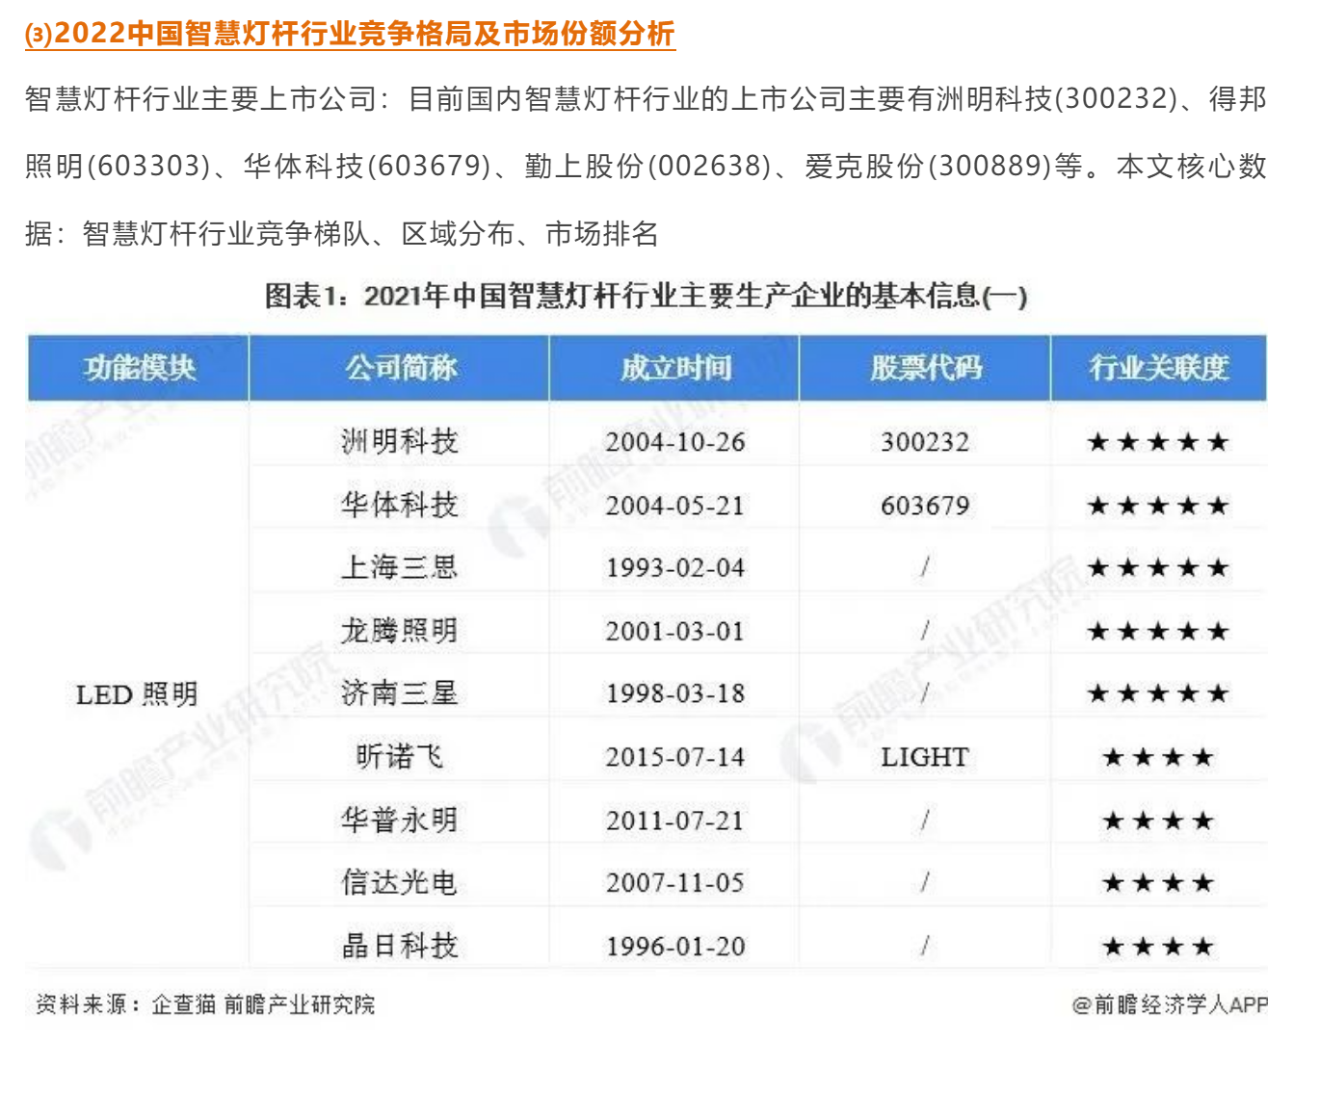Click the 华体科技 company name cell
The image size is (1320, 1095).
click(x=400, y=505)
